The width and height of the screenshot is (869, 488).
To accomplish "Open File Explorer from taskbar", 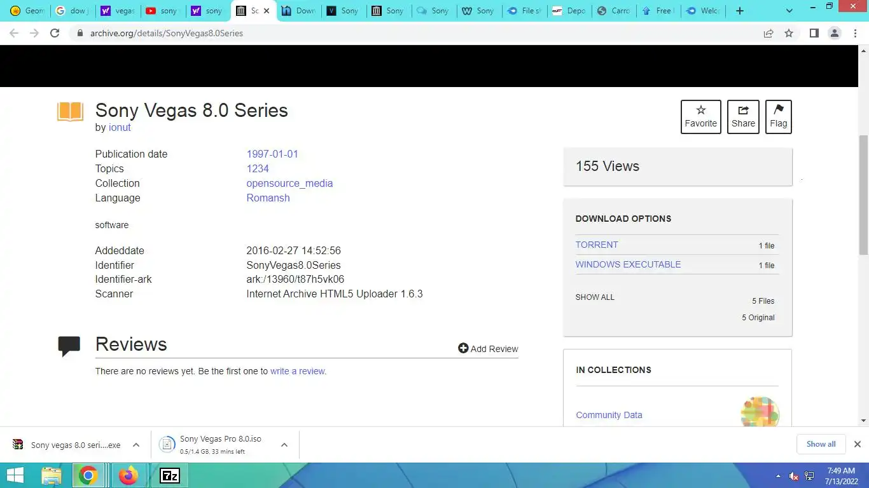I will click(x=52, y=475).
